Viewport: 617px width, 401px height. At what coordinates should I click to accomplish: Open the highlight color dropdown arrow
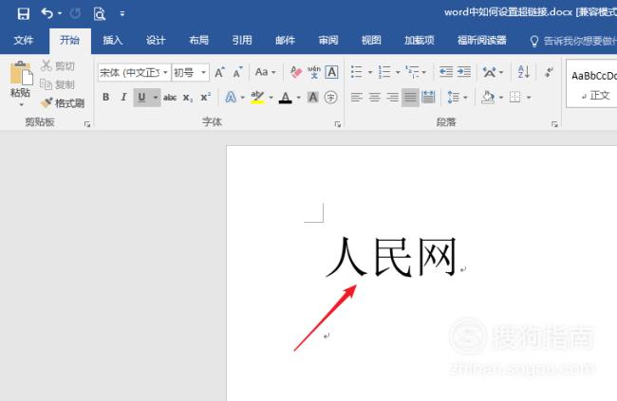271,98
